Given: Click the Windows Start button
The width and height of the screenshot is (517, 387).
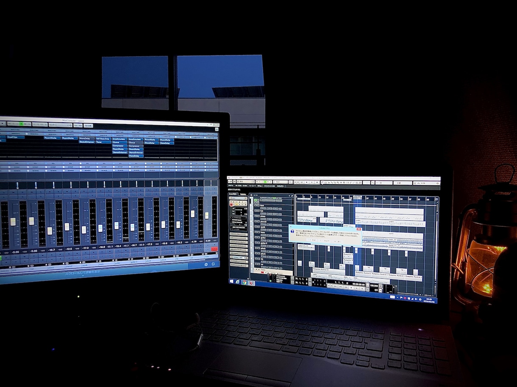Looking at the screenshot, I should point(231,281).
